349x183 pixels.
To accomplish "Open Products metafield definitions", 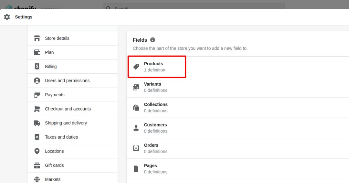I will click(x=238, y=67).
